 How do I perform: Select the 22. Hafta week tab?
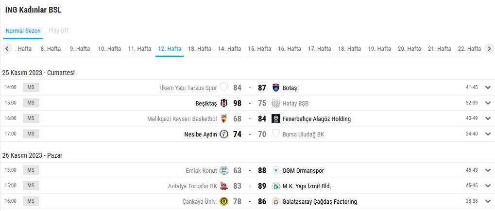pyautogui.click(x=469, y=49)
